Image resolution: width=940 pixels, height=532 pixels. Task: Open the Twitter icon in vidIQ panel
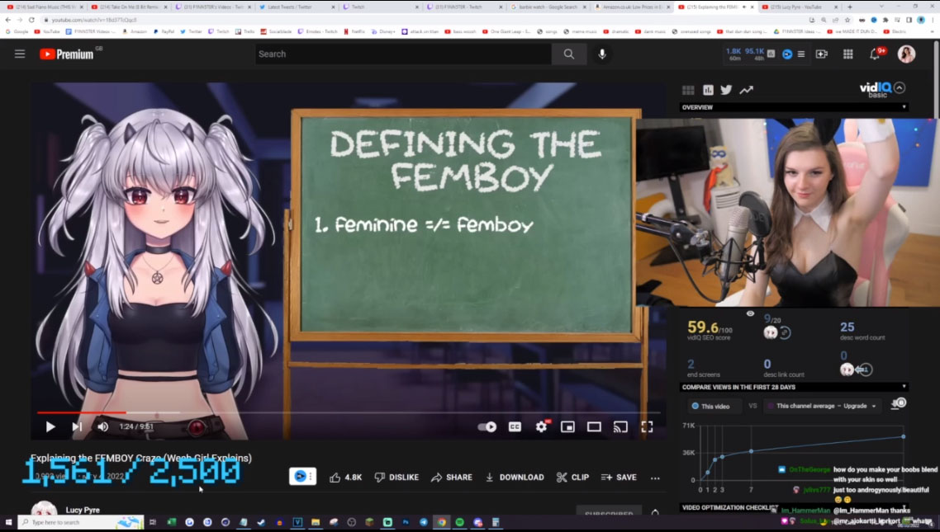[x=726, y=90]
